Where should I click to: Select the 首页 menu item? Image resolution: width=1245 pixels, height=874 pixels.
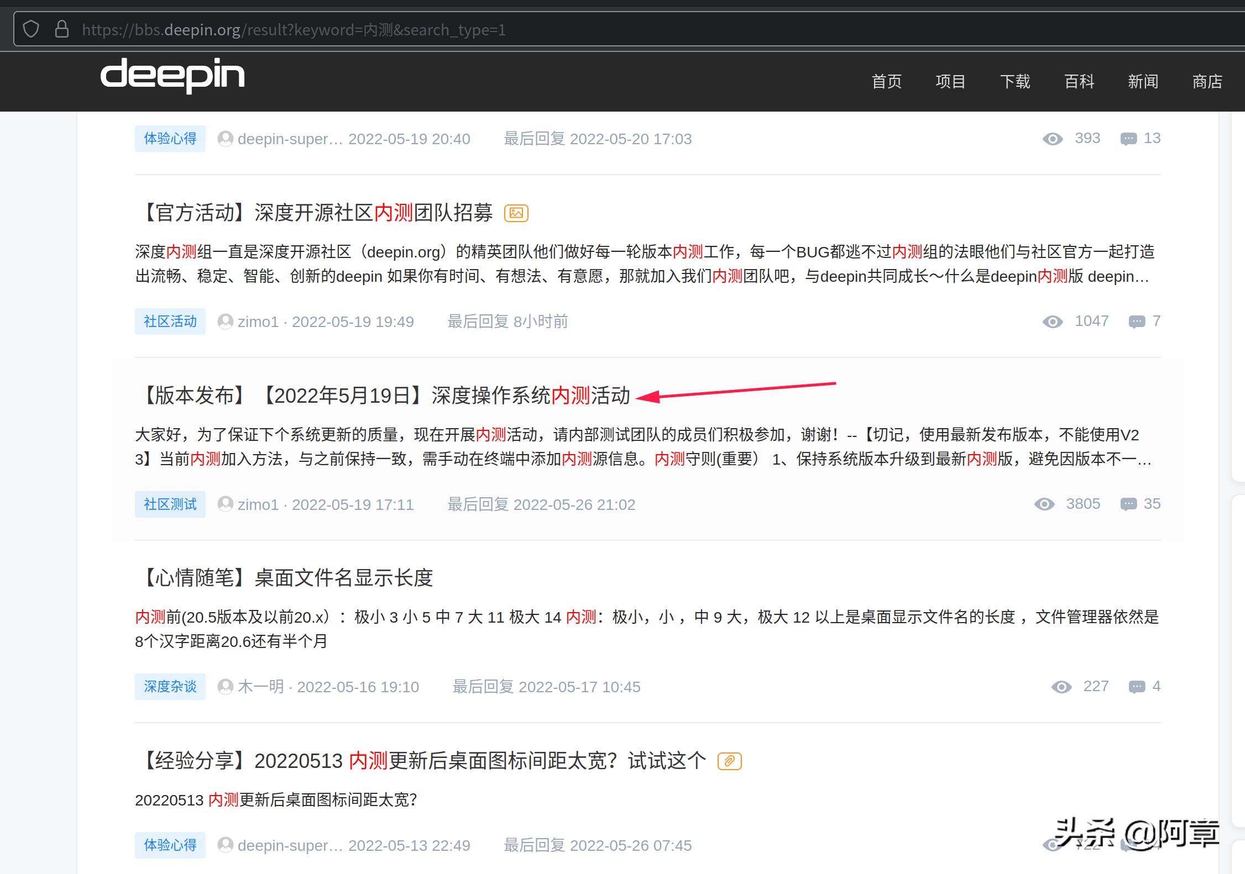click(887, 81)
